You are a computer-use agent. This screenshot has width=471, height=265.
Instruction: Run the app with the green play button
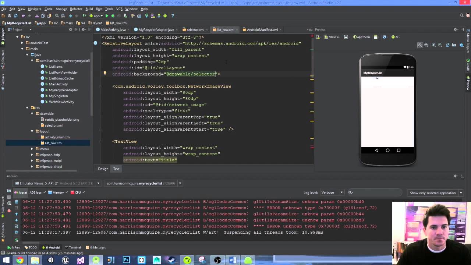[107, 16]
